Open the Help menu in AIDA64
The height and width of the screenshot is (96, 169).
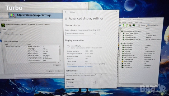141,22
